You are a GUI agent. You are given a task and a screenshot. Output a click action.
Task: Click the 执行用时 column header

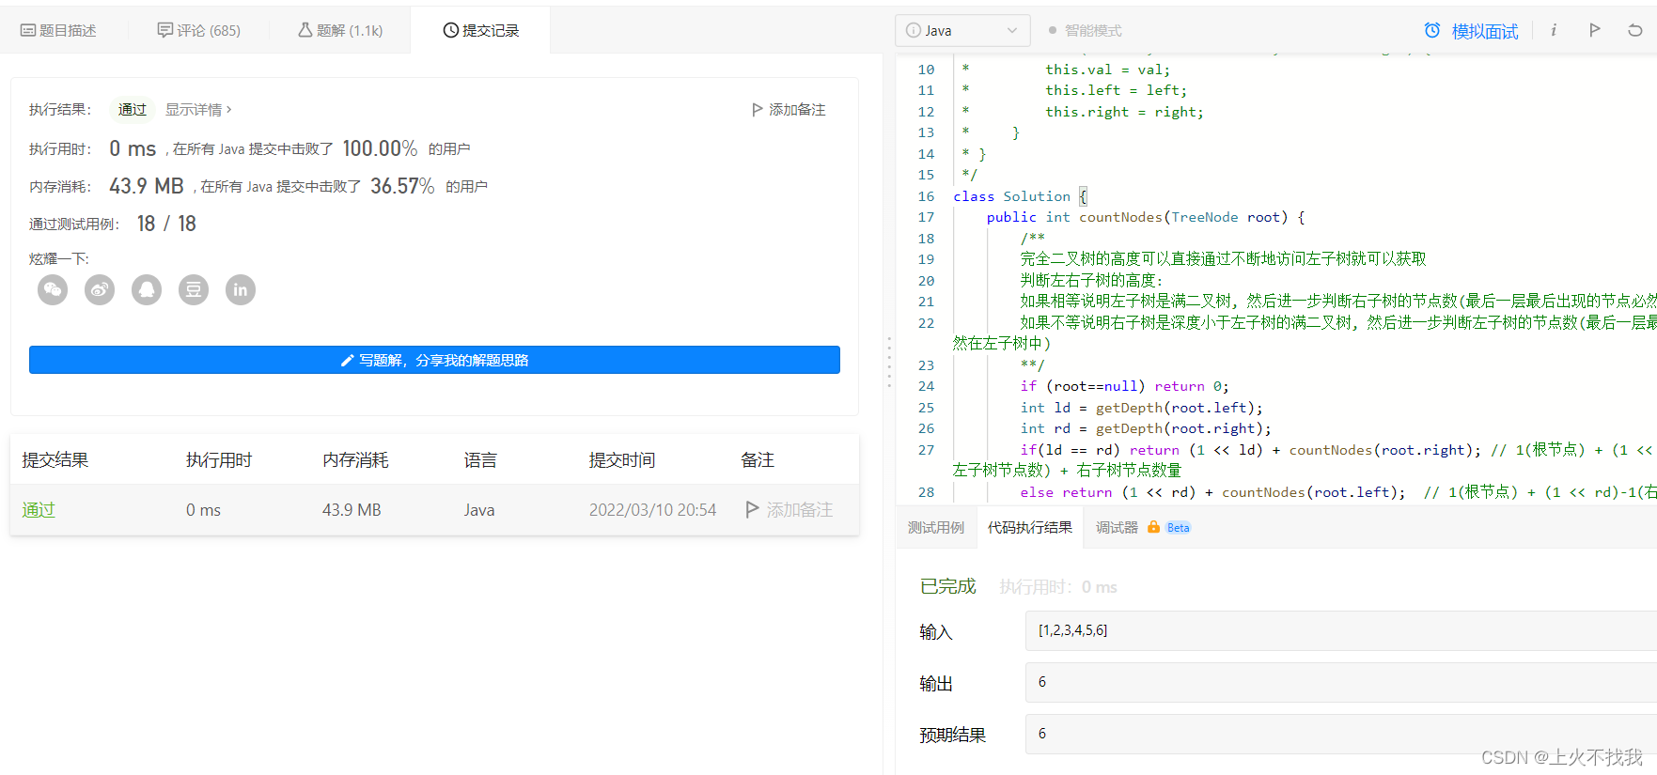click(219, 459)
